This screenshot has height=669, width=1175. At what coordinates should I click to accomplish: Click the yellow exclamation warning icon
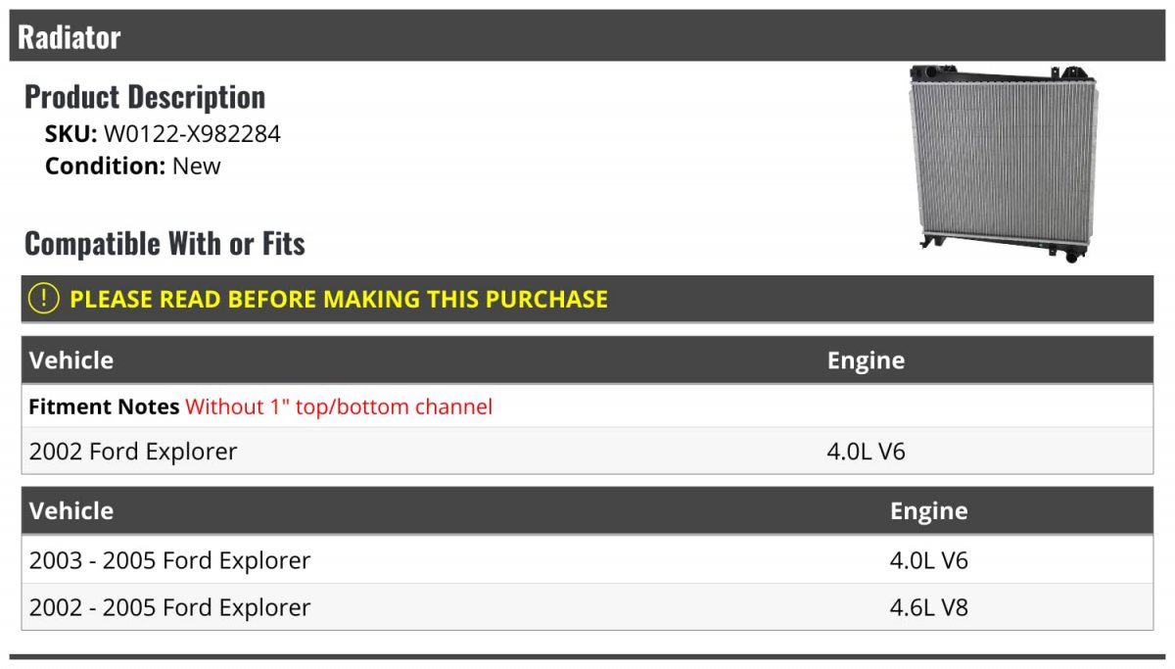pyautogui.click(x=44, y=299)
